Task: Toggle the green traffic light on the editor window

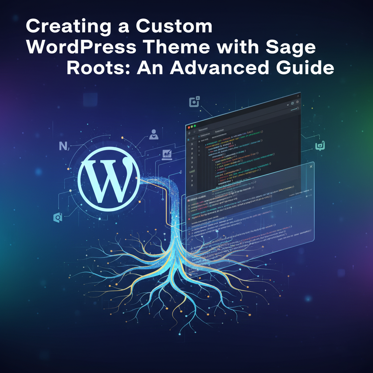Action: click(x=195, y=126)
